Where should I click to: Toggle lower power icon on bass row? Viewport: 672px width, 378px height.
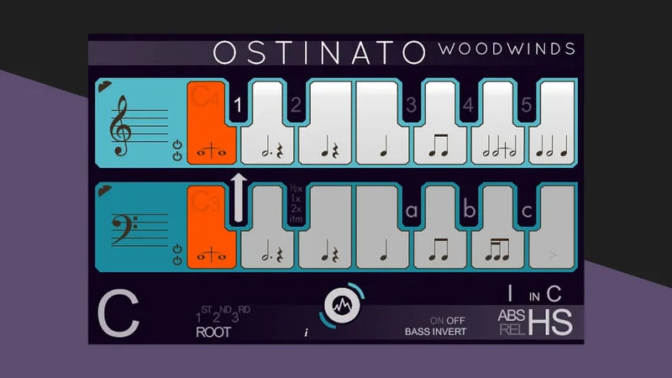(x=177, y=260)
